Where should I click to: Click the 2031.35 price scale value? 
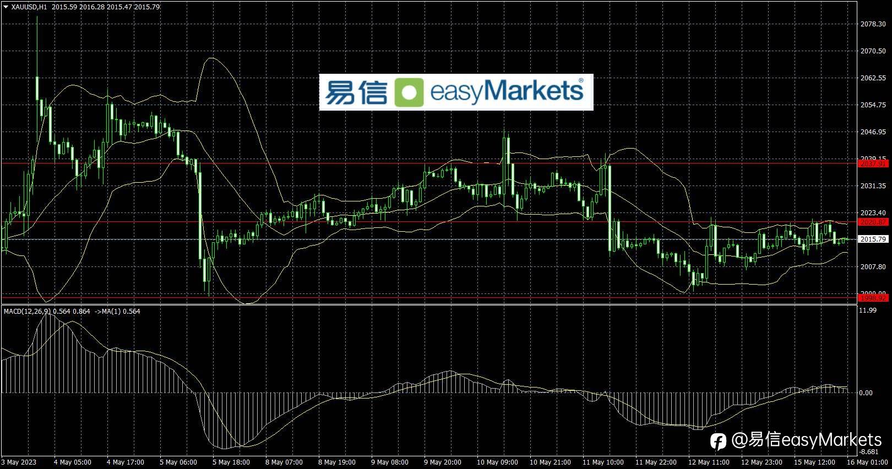click(873, 186)
